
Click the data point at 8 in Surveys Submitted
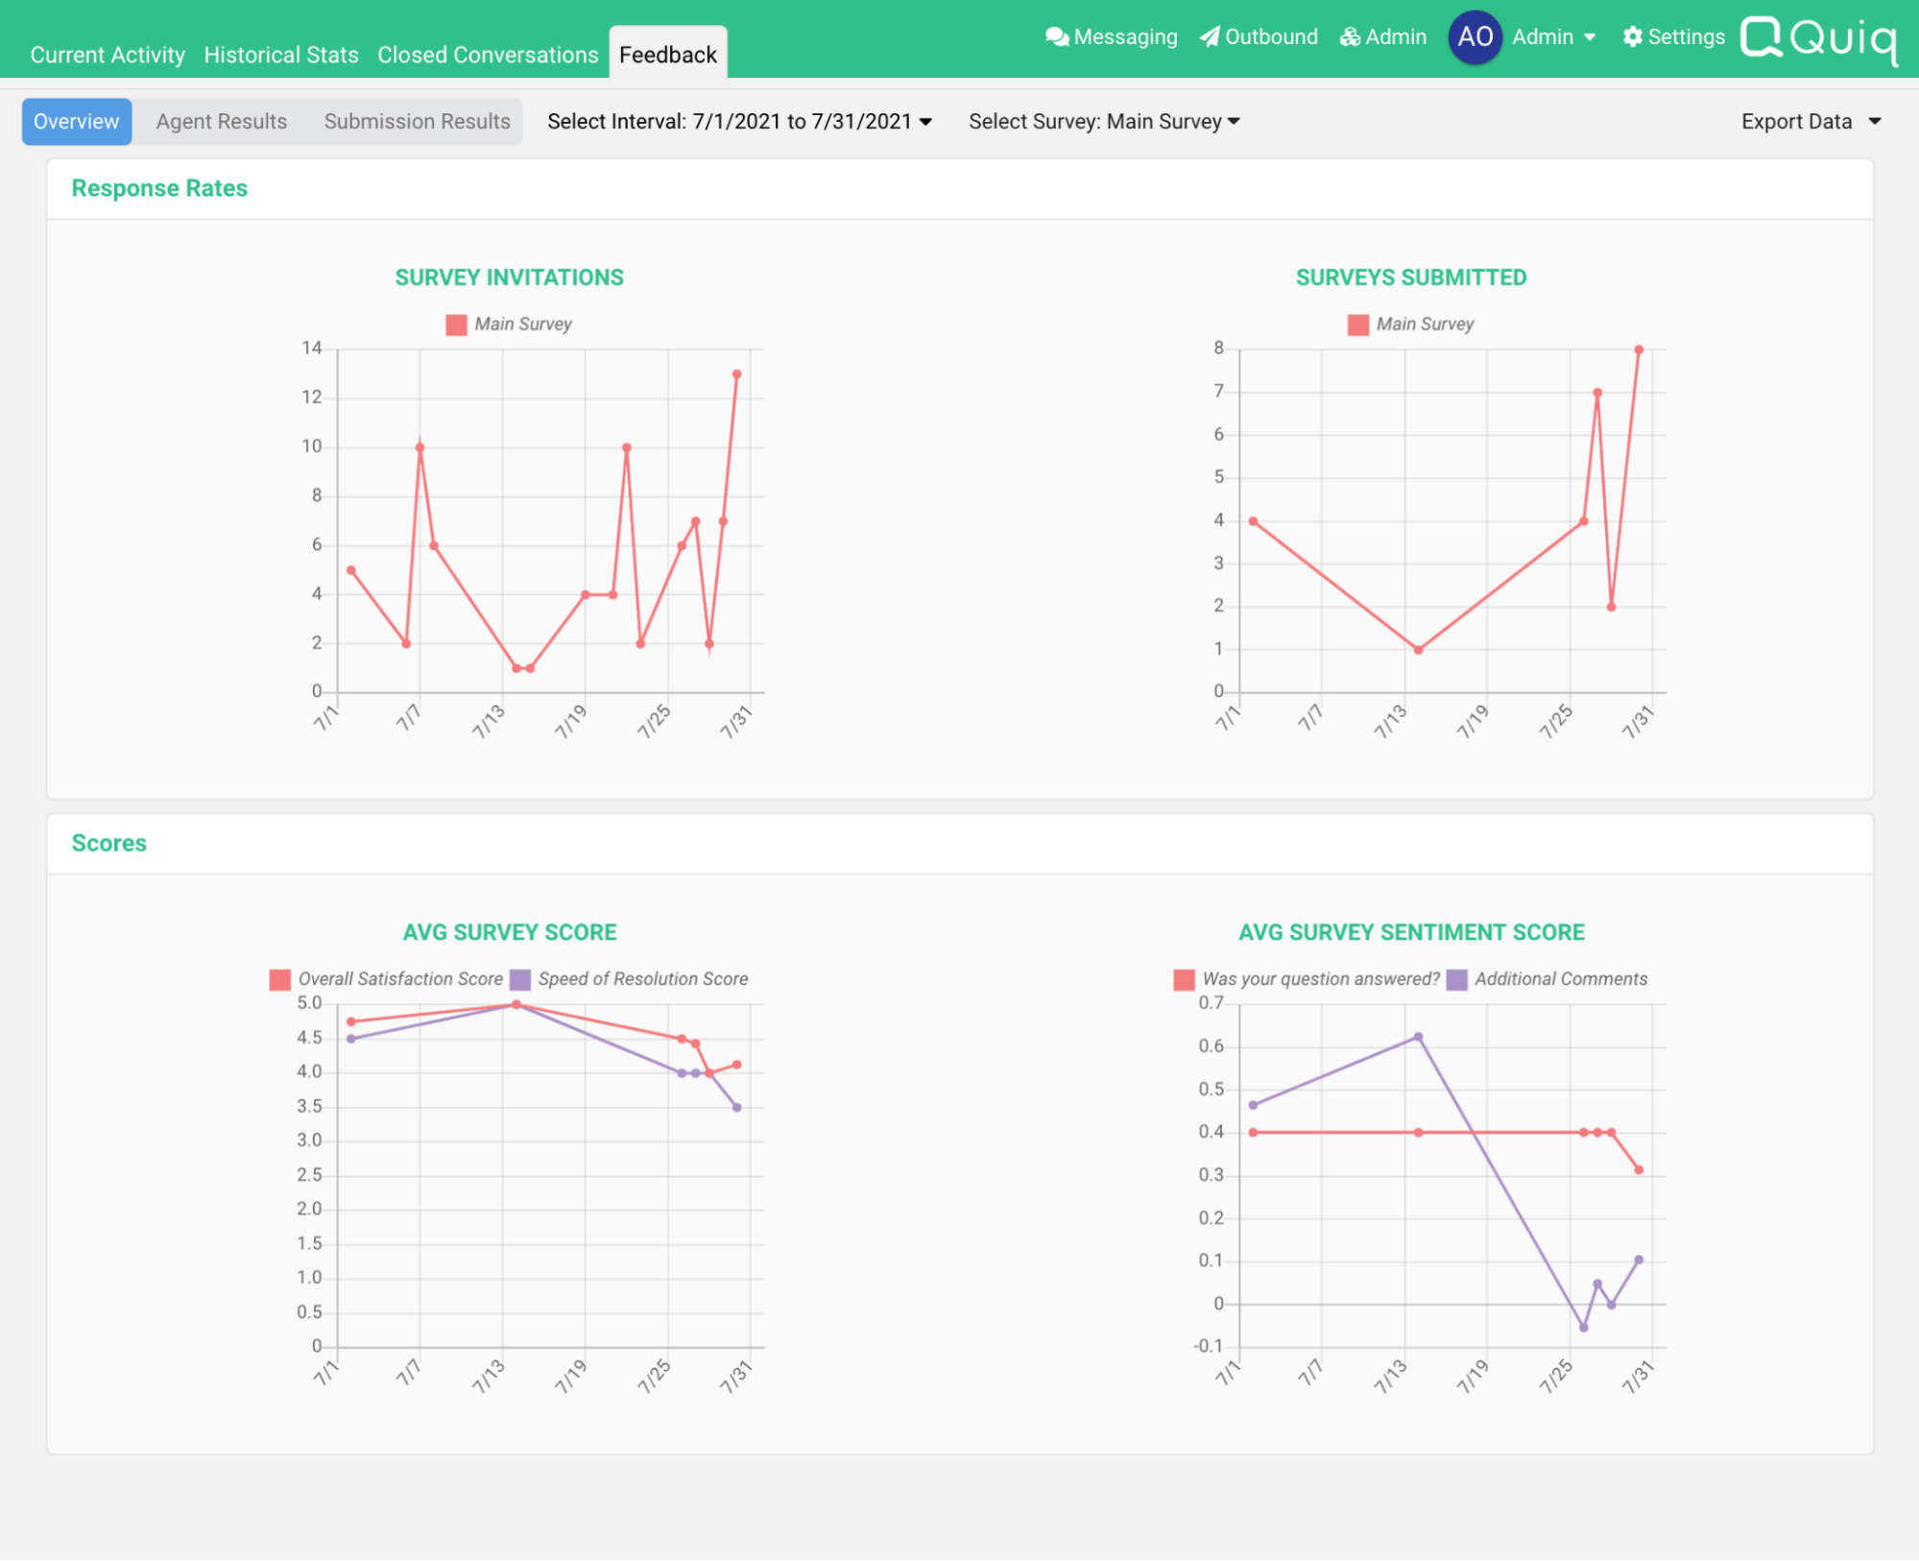[1639, 349]
